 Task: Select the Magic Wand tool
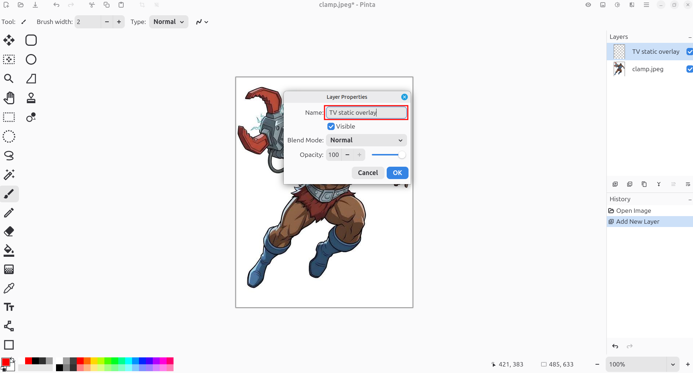tap(9, 175)
